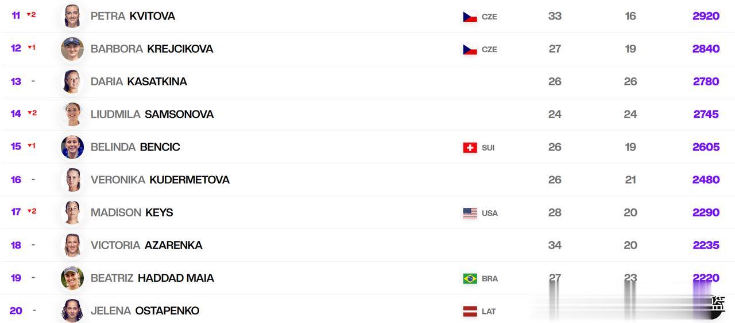The height and width of the screenshot is (323, 735).
Task: Click the 2920 points value for Kvitova
Action: 706,16
